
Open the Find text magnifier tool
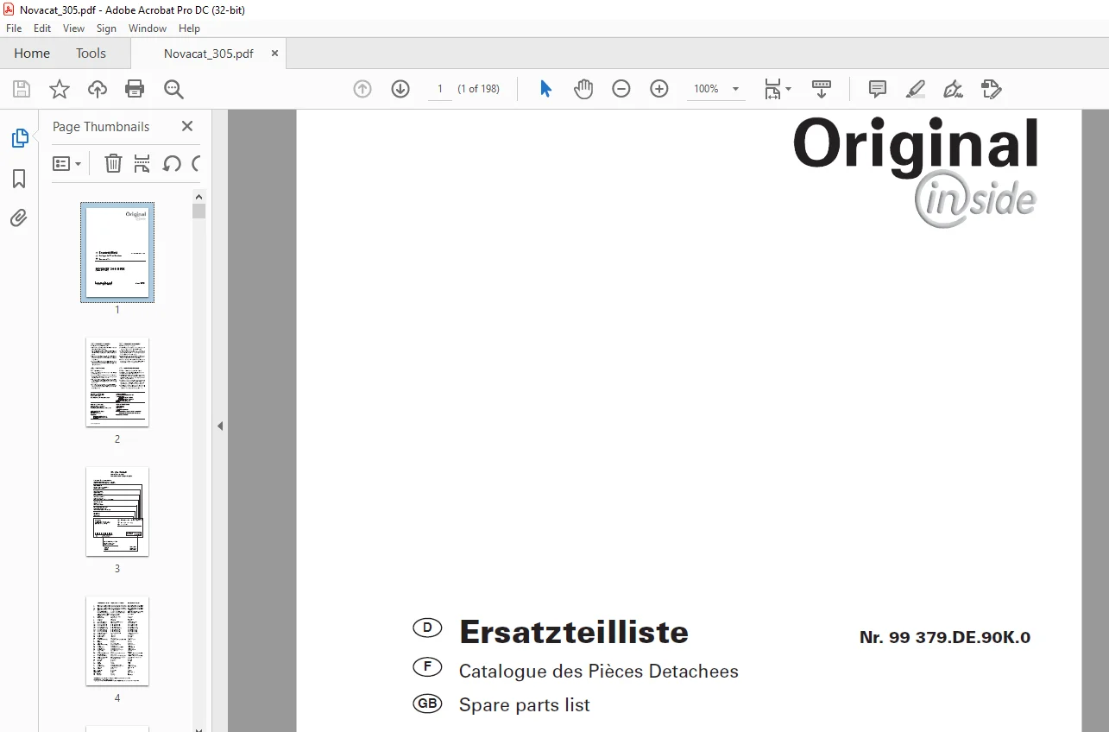click(173, 89)
